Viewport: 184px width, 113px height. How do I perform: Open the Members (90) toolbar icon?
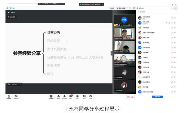click(64, 97)
